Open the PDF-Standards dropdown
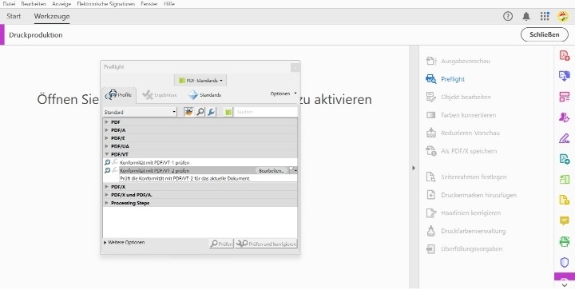575x290 pixels. pos(200,81)
